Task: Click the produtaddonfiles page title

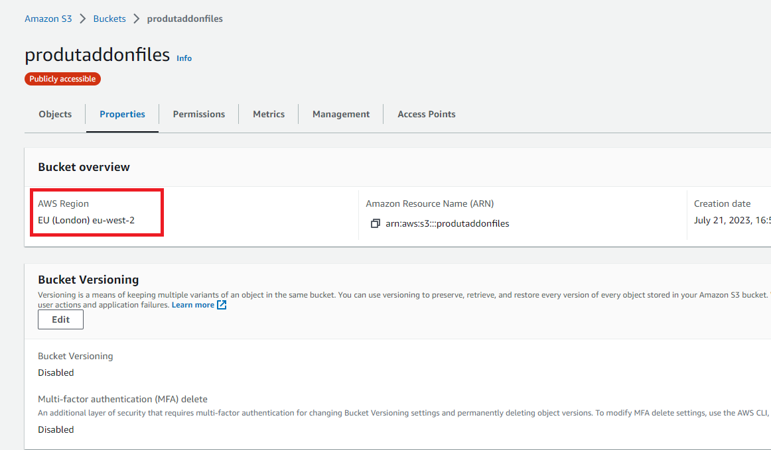Action: pyautogui.click(x=98, y=55)
